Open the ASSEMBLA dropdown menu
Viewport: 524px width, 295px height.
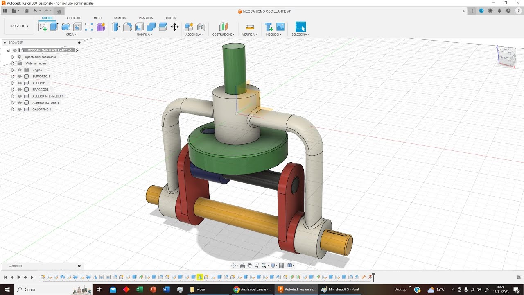click(x=194, y=34)
